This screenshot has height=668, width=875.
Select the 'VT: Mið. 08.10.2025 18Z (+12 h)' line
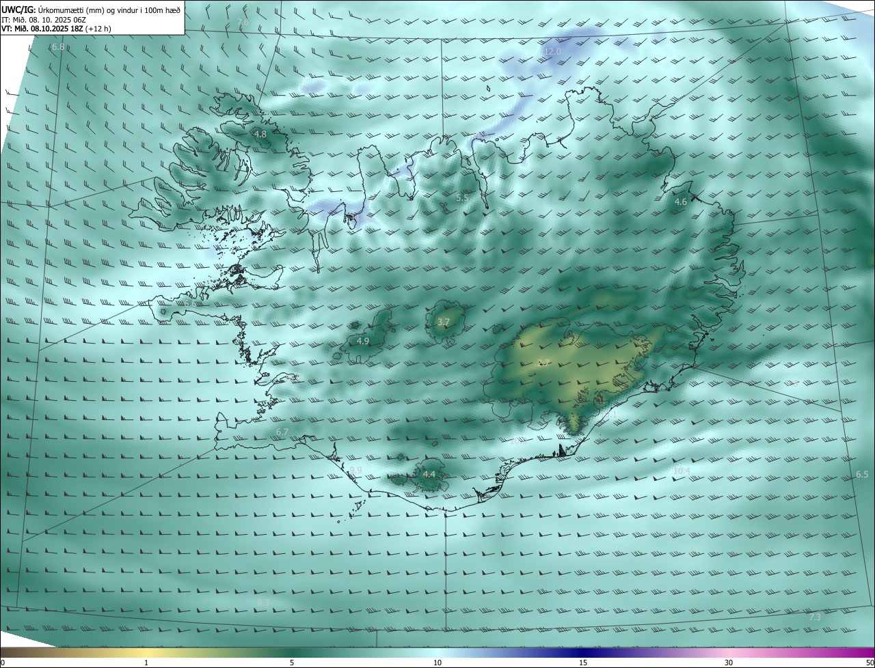[x=55, y=29]
